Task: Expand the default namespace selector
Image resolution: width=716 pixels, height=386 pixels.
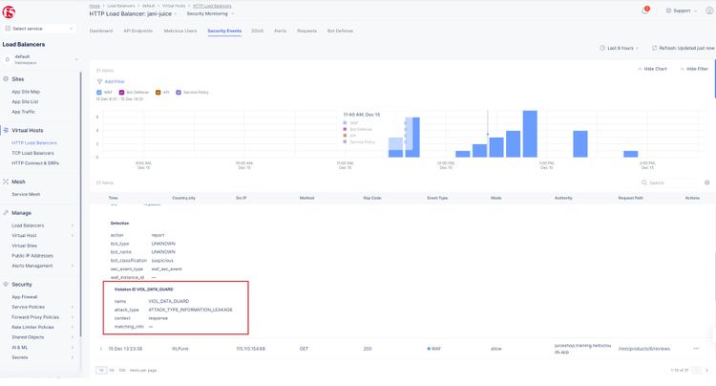Action: click(41, 58)
